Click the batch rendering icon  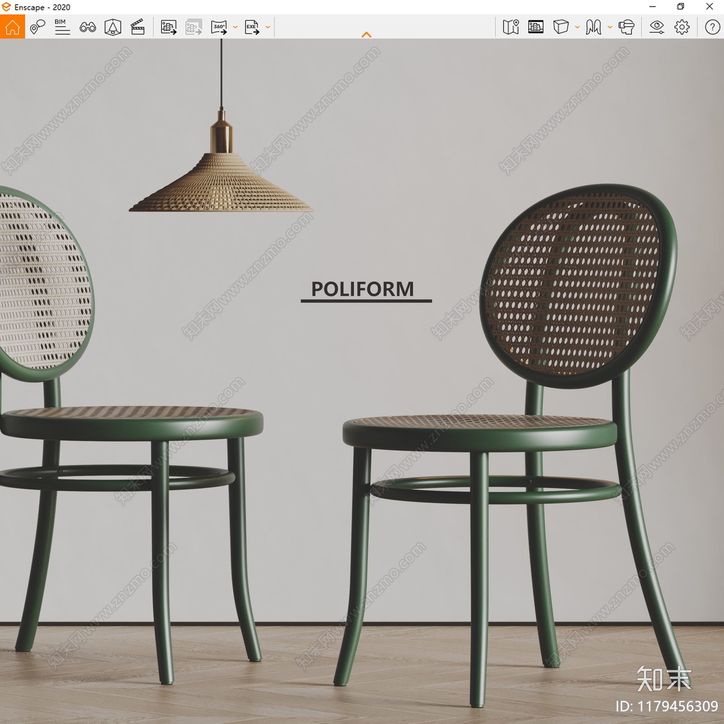pyautogui.click(x=194, y=27)
